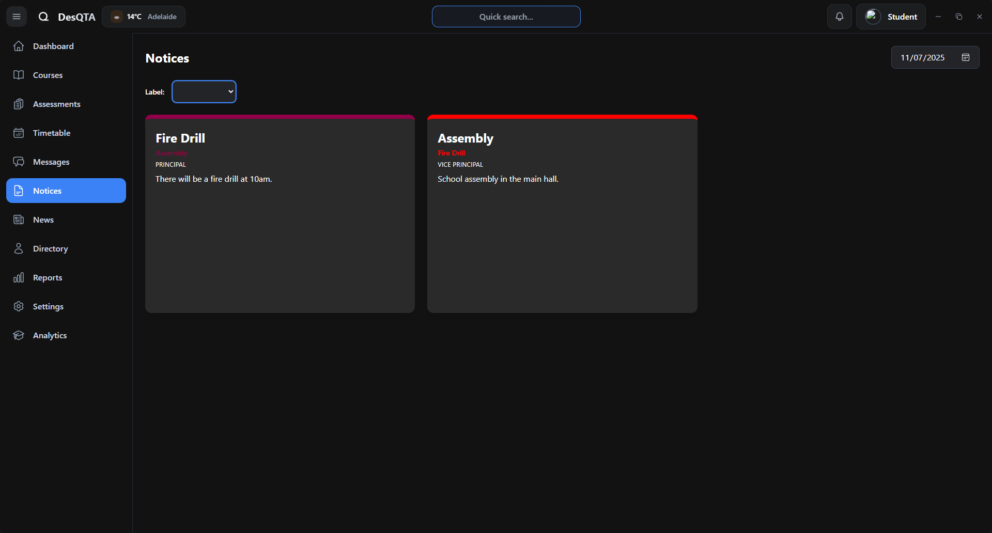992x533 pixels.
Task: Toggle the hamburger sidebar menu
Action: 17,17
